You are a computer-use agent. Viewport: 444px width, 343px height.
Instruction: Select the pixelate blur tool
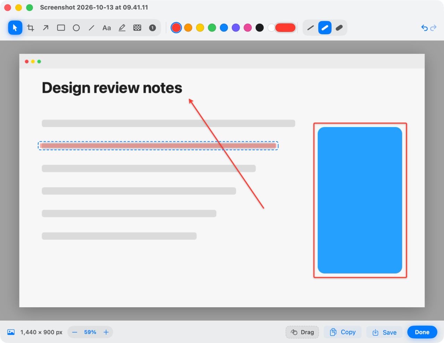point(137,28)
